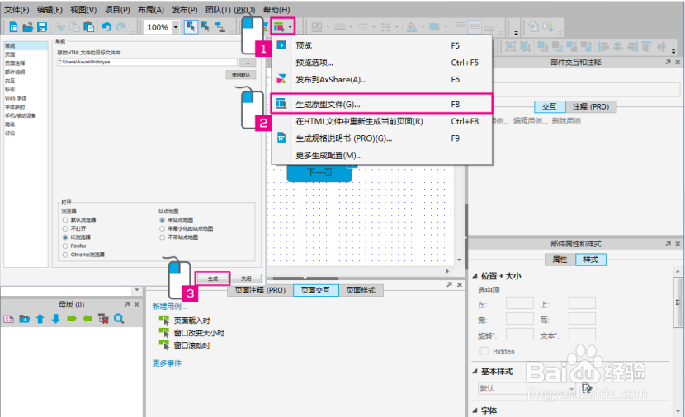Select the 带站点地图 radio button
685x417 pixels.
coord(162,220)
